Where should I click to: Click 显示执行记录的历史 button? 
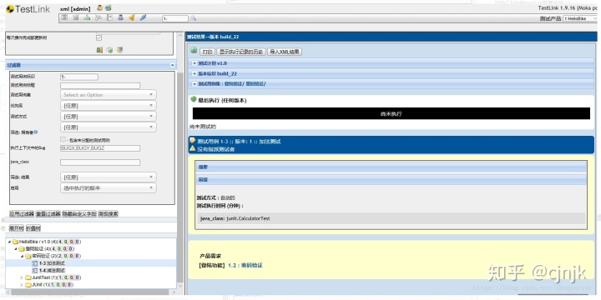pyautogui.click(x=240, y=52)
